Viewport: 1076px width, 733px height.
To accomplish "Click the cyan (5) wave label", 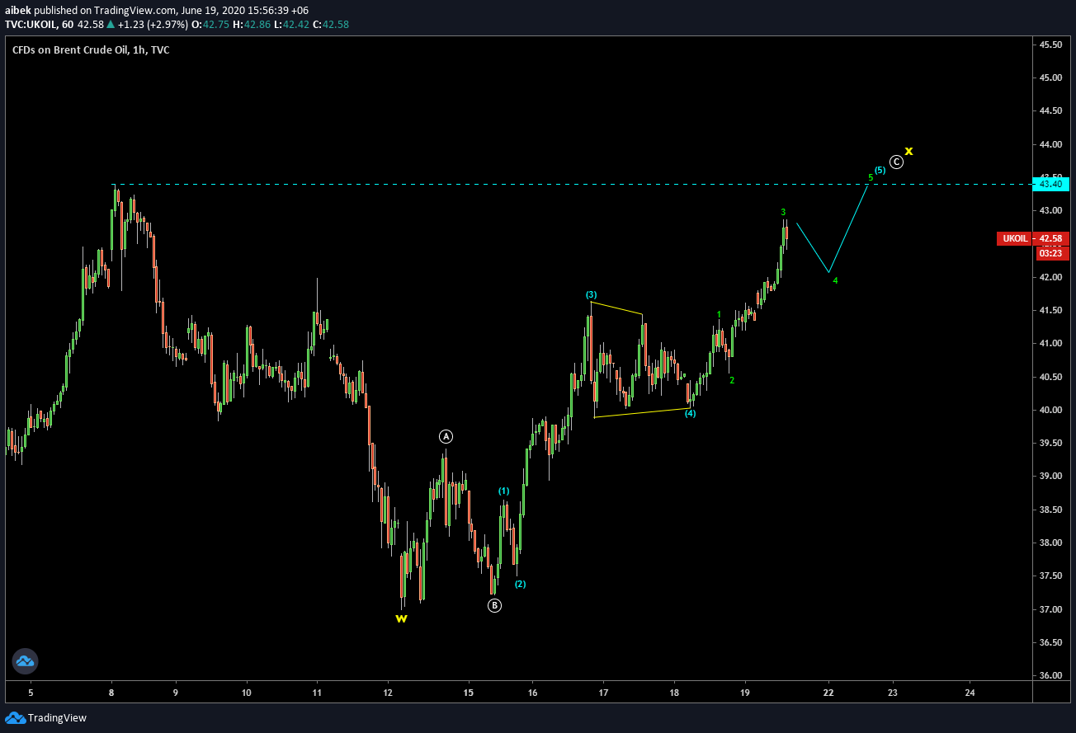I will pyautogui.click(x=880, y=170).
